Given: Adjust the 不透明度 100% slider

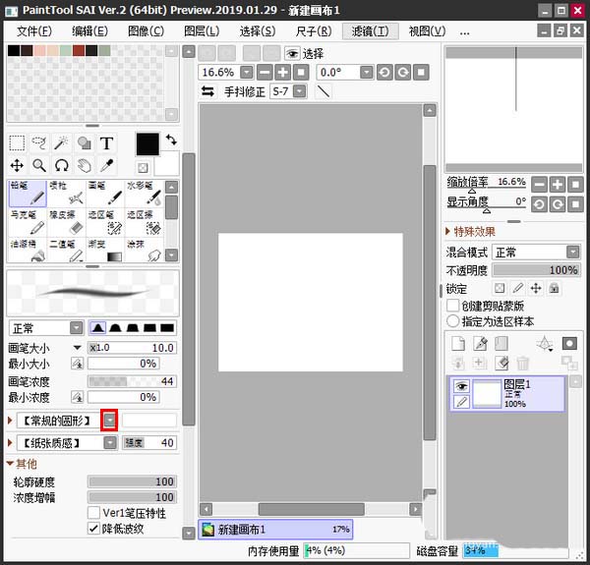Looking at the screenshot, I should [x=536, y=270].
